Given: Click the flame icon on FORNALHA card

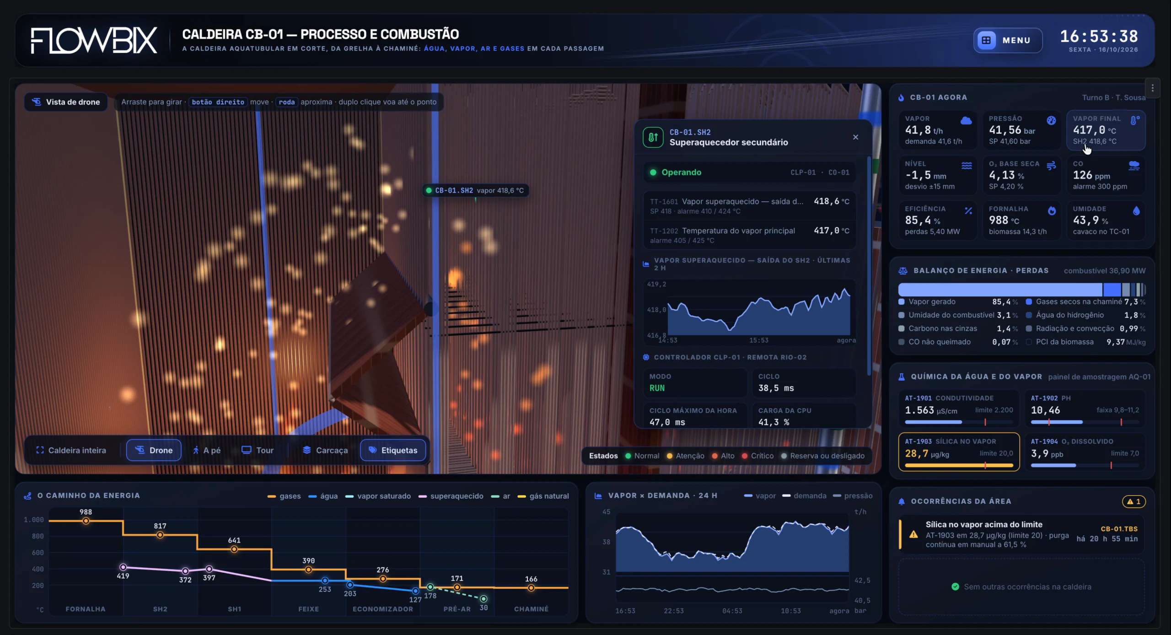Looking at the screenshot, I should [x=1052, y=211].
